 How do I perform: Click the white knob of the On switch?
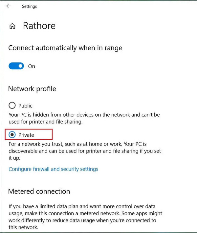[x=21, y=66]
